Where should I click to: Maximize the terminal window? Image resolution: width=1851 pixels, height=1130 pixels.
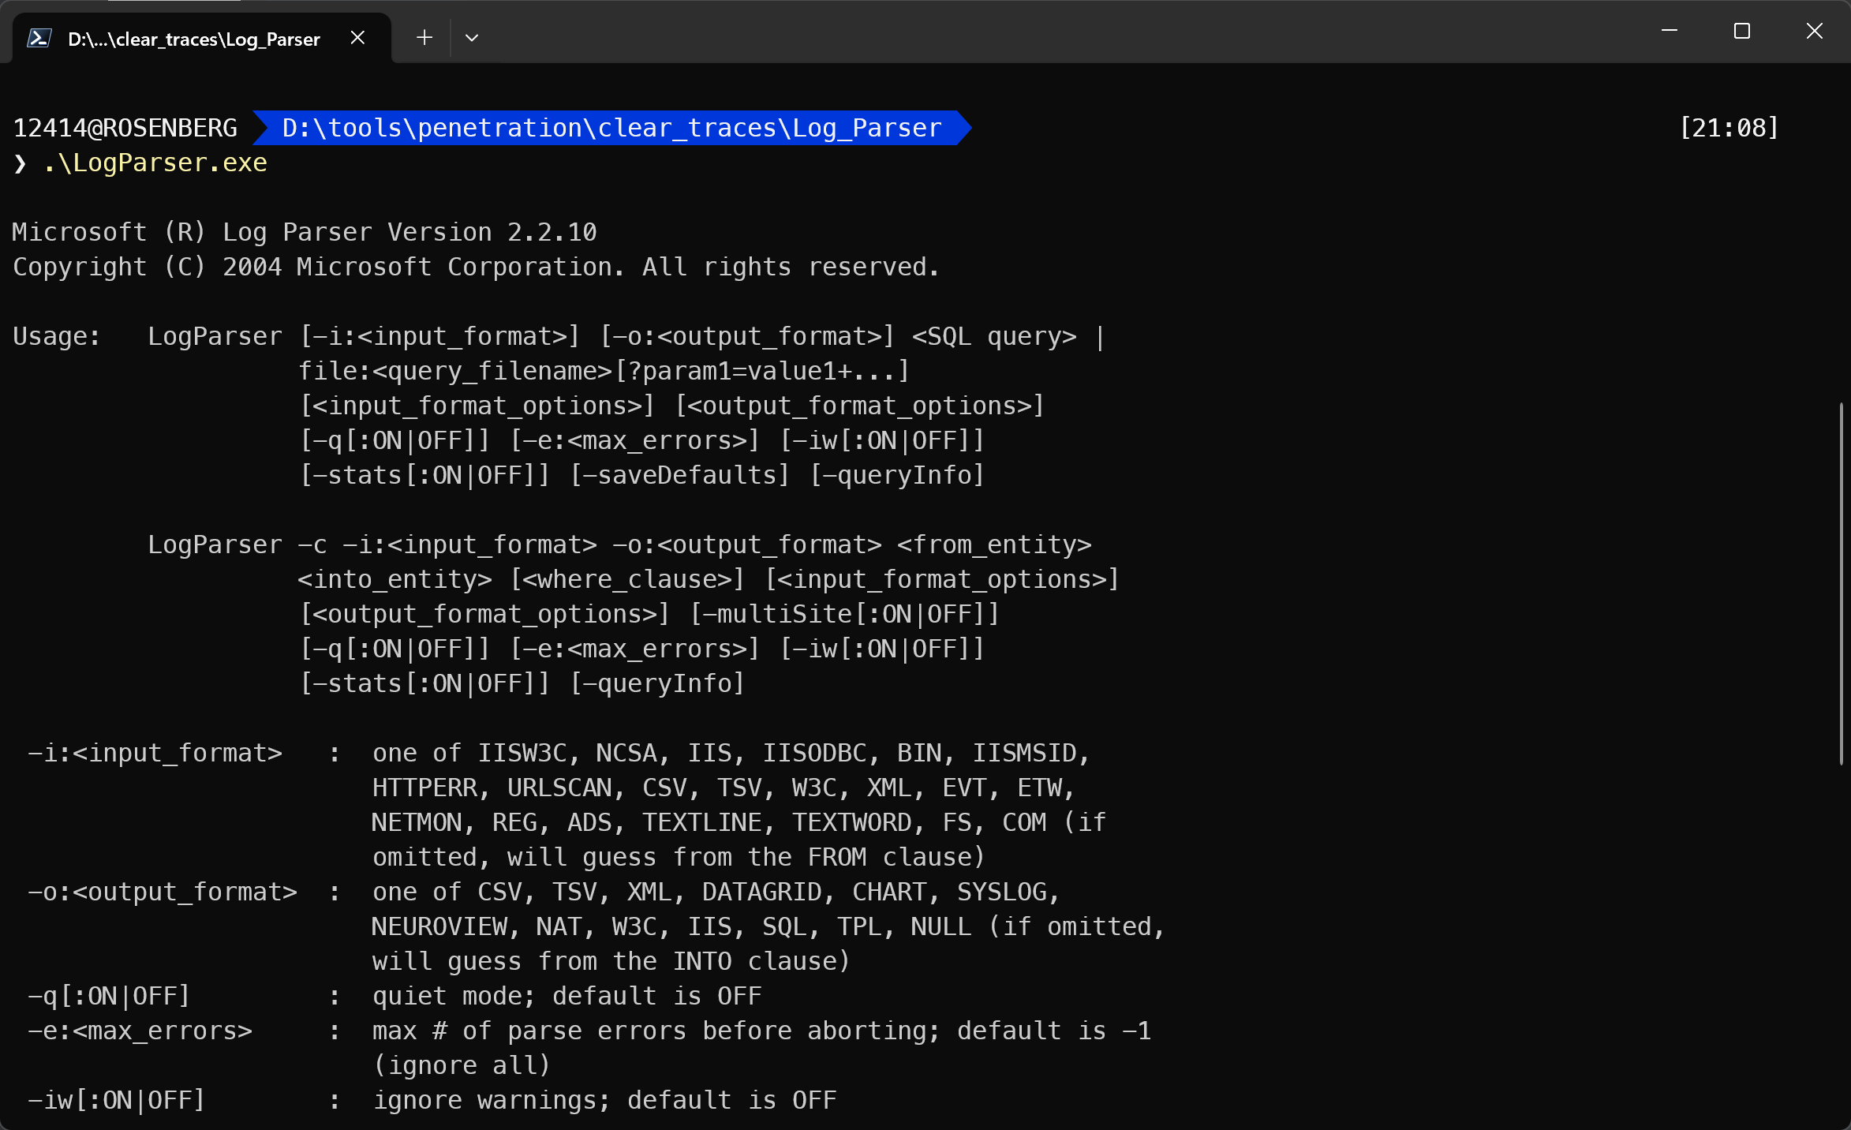pyautogui.click(x=1742, y=31)
